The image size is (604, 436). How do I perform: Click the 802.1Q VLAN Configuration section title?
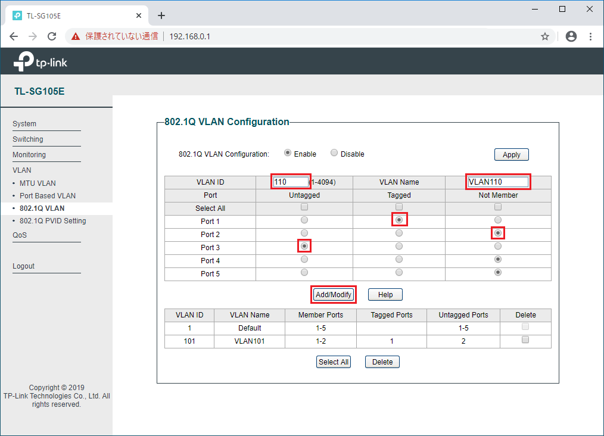pos(227,122)
